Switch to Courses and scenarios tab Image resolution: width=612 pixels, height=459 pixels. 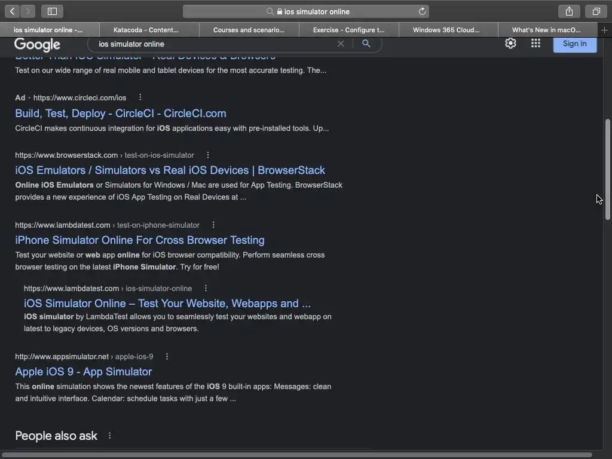point(249,30)
